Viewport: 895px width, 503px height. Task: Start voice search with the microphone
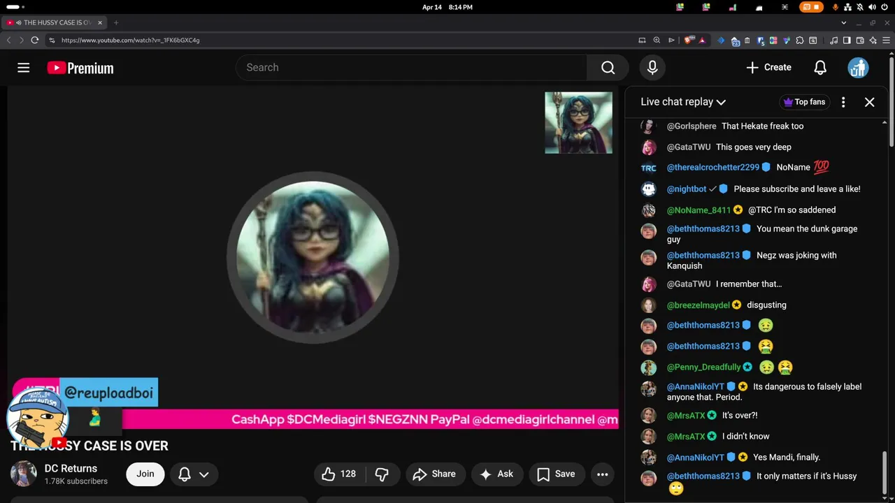point(652,68)
